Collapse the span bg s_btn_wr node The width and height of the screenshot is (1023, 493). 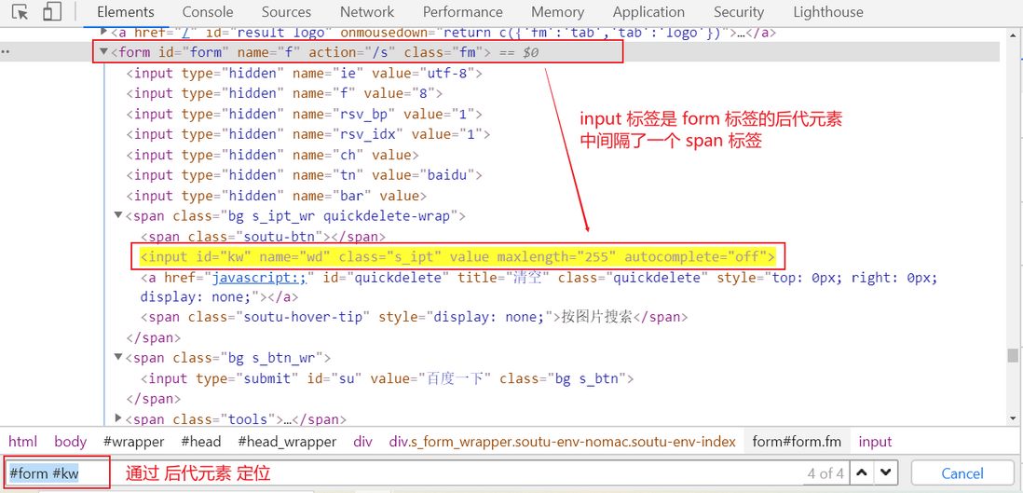click(118, 357)
